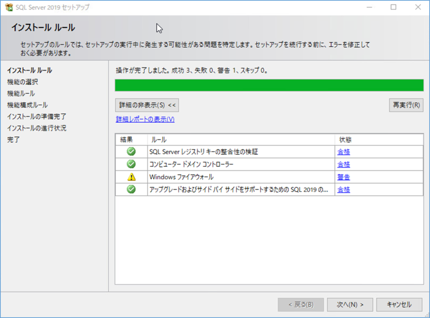This screenshot has height=318, width=430.
Task: Click the green check icon for SQL Server レジストリ キー row
Action: coord(131,151)
